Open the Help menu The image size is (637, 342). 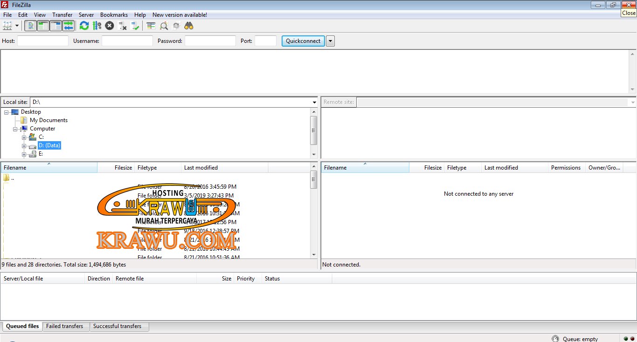(x=140, y=15)
